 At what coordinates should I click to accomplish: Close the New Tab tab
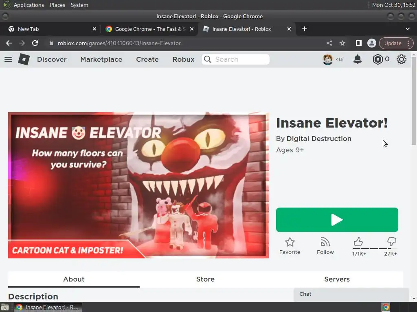point(94,29)
